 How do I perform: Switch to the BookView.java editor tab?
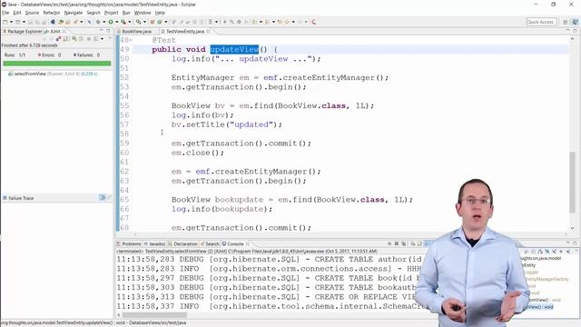[134, 32]
